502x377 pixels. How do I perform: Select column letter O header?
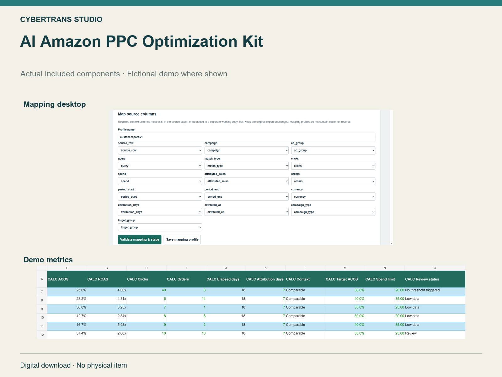[435, 268]
